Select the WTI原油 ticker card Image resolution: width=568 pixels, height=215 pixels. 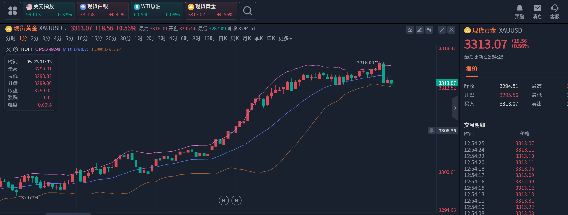click(x=157, y=11)
